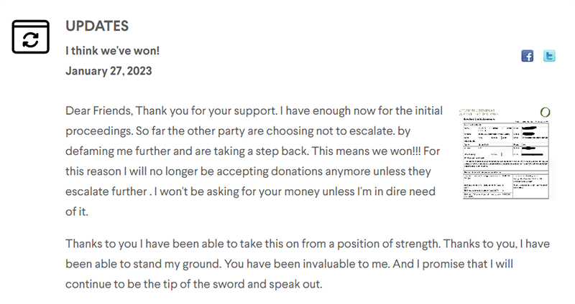This screenshot has height=304, width=575.
Task: Click the Updates refresh window icon
Action: [30, 37]
